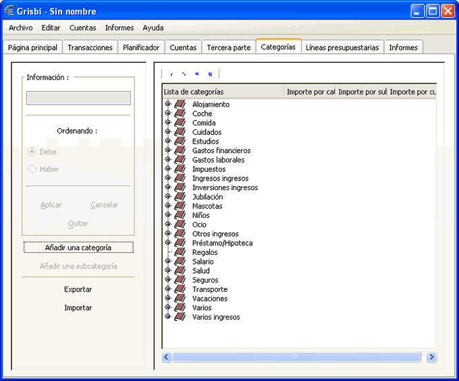
Task: Expand the Niños category node
Action: 168,215
